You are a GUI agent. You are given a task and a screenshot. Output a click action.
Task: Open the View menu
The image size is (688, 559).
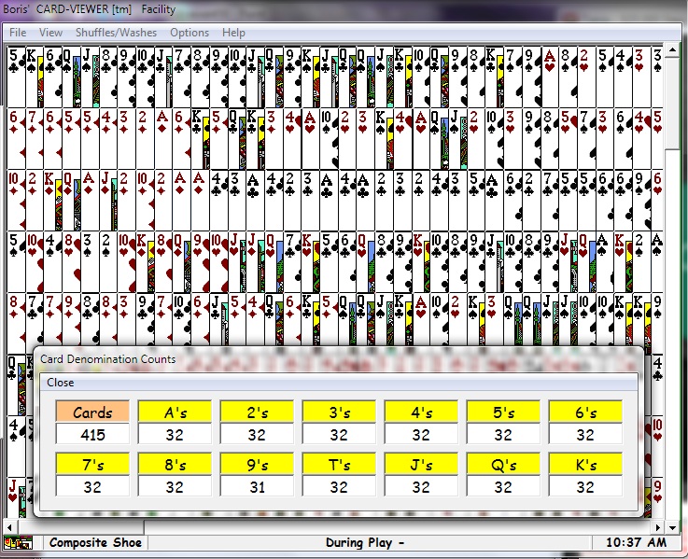(x=51, y=33)
